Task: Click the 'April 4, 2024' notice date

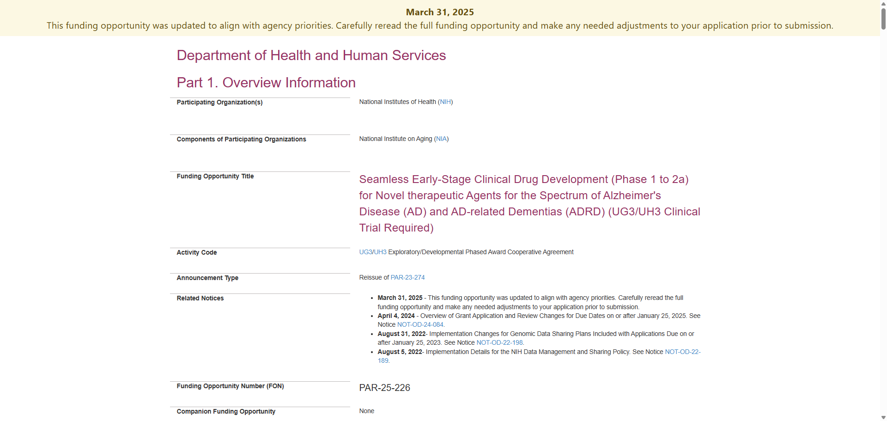Action: 396,316
